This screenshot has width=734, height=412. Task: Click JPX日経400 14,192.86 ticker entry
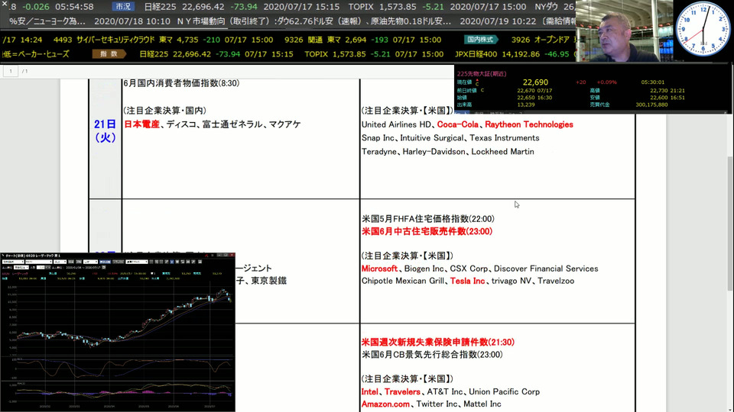497,53
